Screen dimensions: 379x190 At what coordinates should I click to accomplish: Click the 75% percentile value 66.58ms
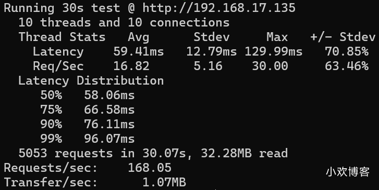(109, 110)
